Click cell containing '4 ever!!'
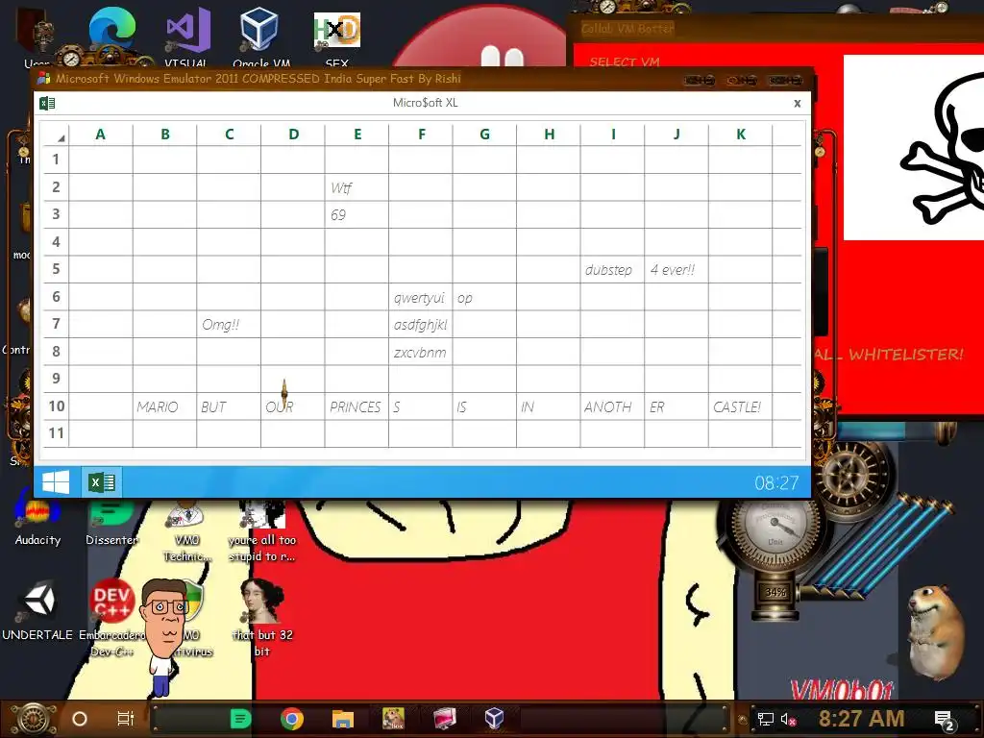 676,269
